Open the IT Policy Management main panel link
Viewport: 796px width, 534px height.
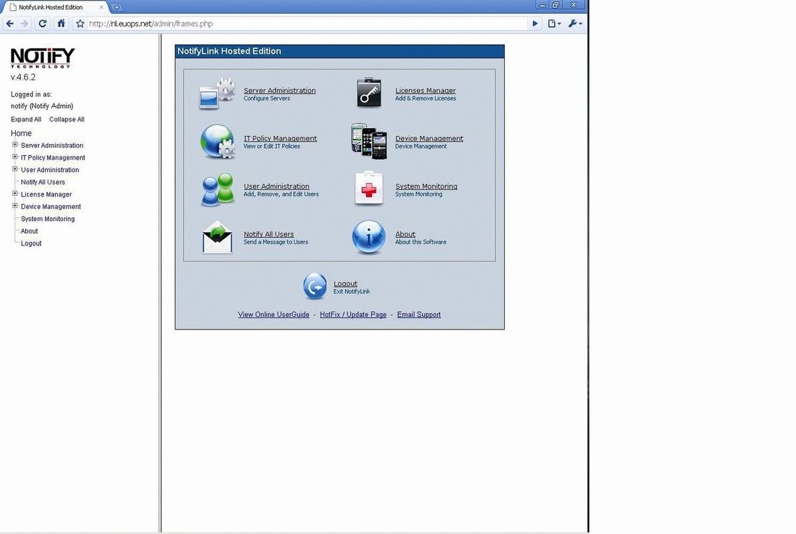click(281, 139)
